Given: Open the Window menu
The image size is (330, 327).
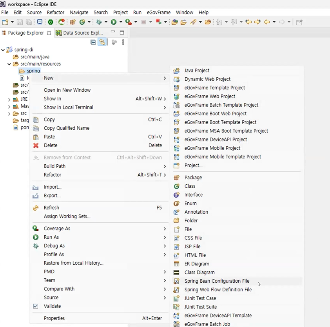Looking at the screenshot, I should coord(185,13).
